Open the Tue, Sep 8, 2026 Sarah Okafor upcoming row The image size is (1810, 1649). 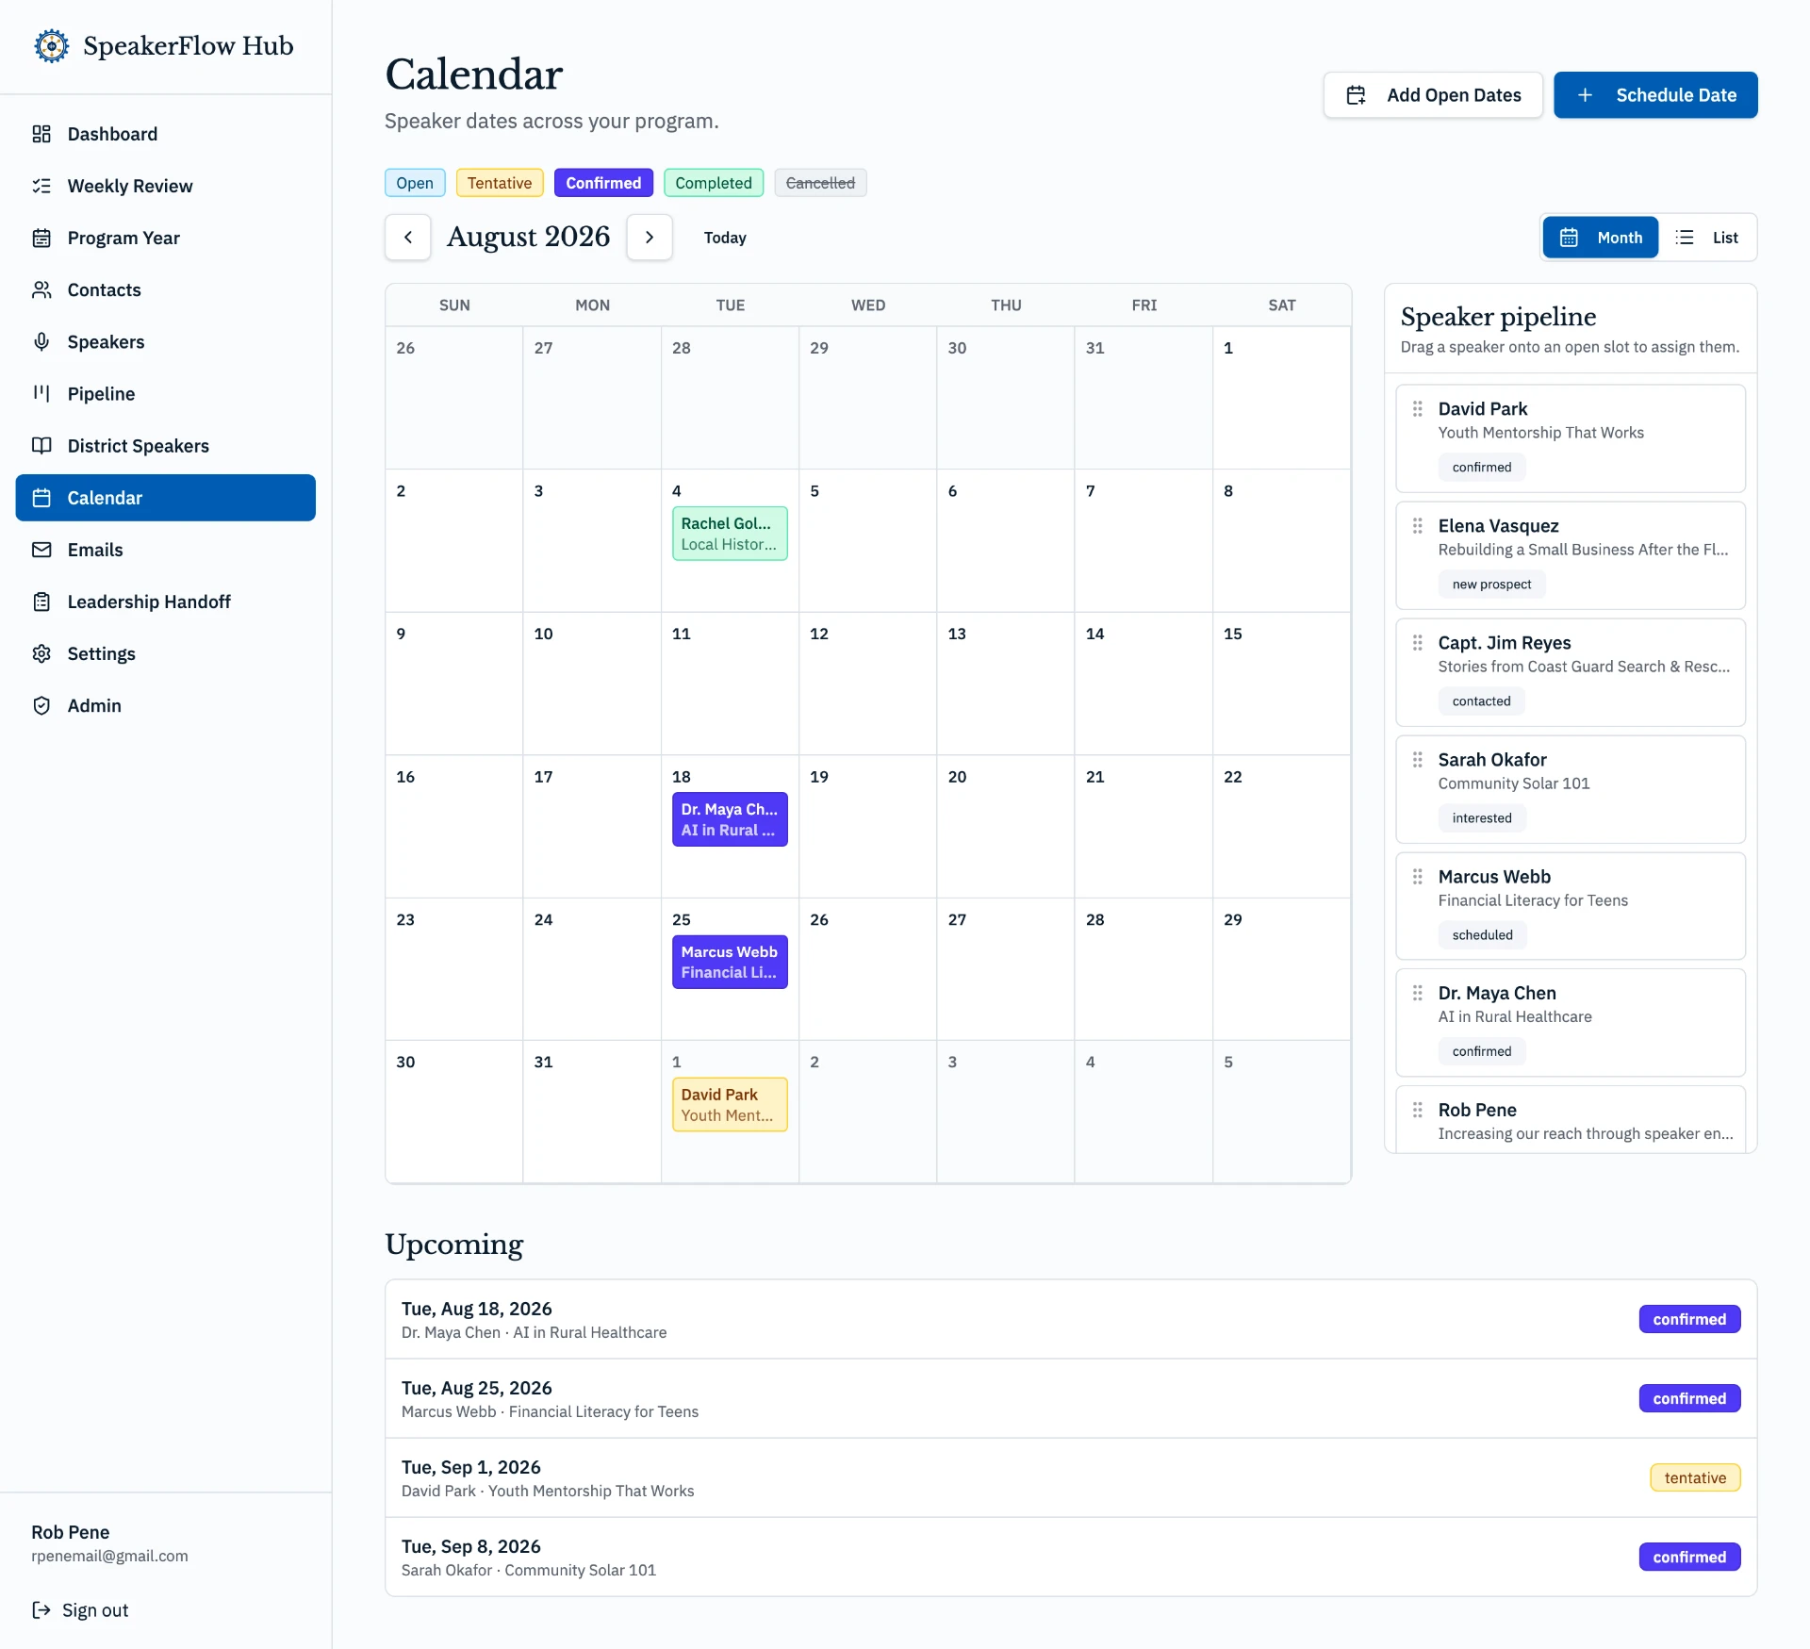tap(1071, 1557)
